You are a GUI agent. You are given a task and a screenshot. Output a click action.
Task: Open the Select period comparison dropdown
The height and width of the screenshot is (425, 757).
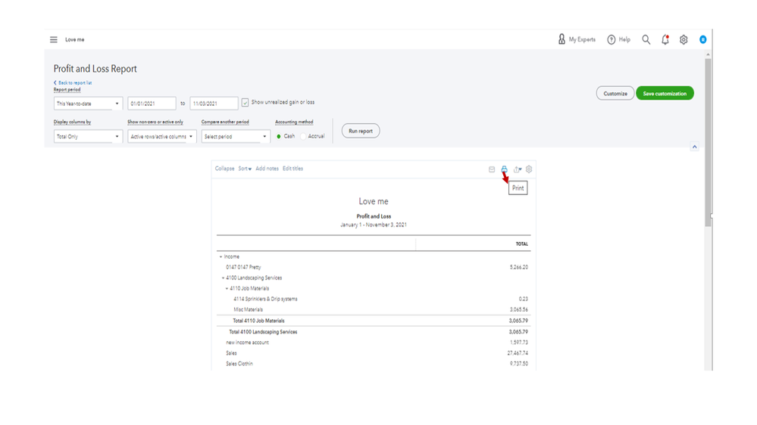(236, 136)
